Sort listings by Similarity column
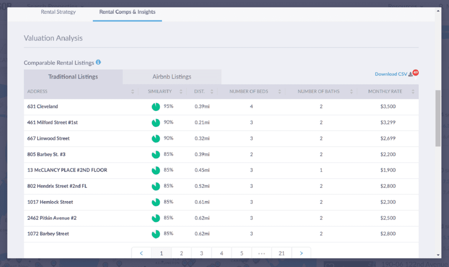 (181, 92)
